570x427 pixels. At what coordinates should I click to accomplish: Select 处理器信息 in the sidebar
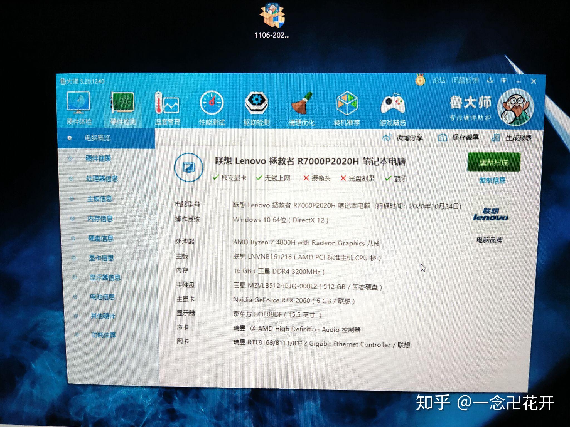coord(102,178)
